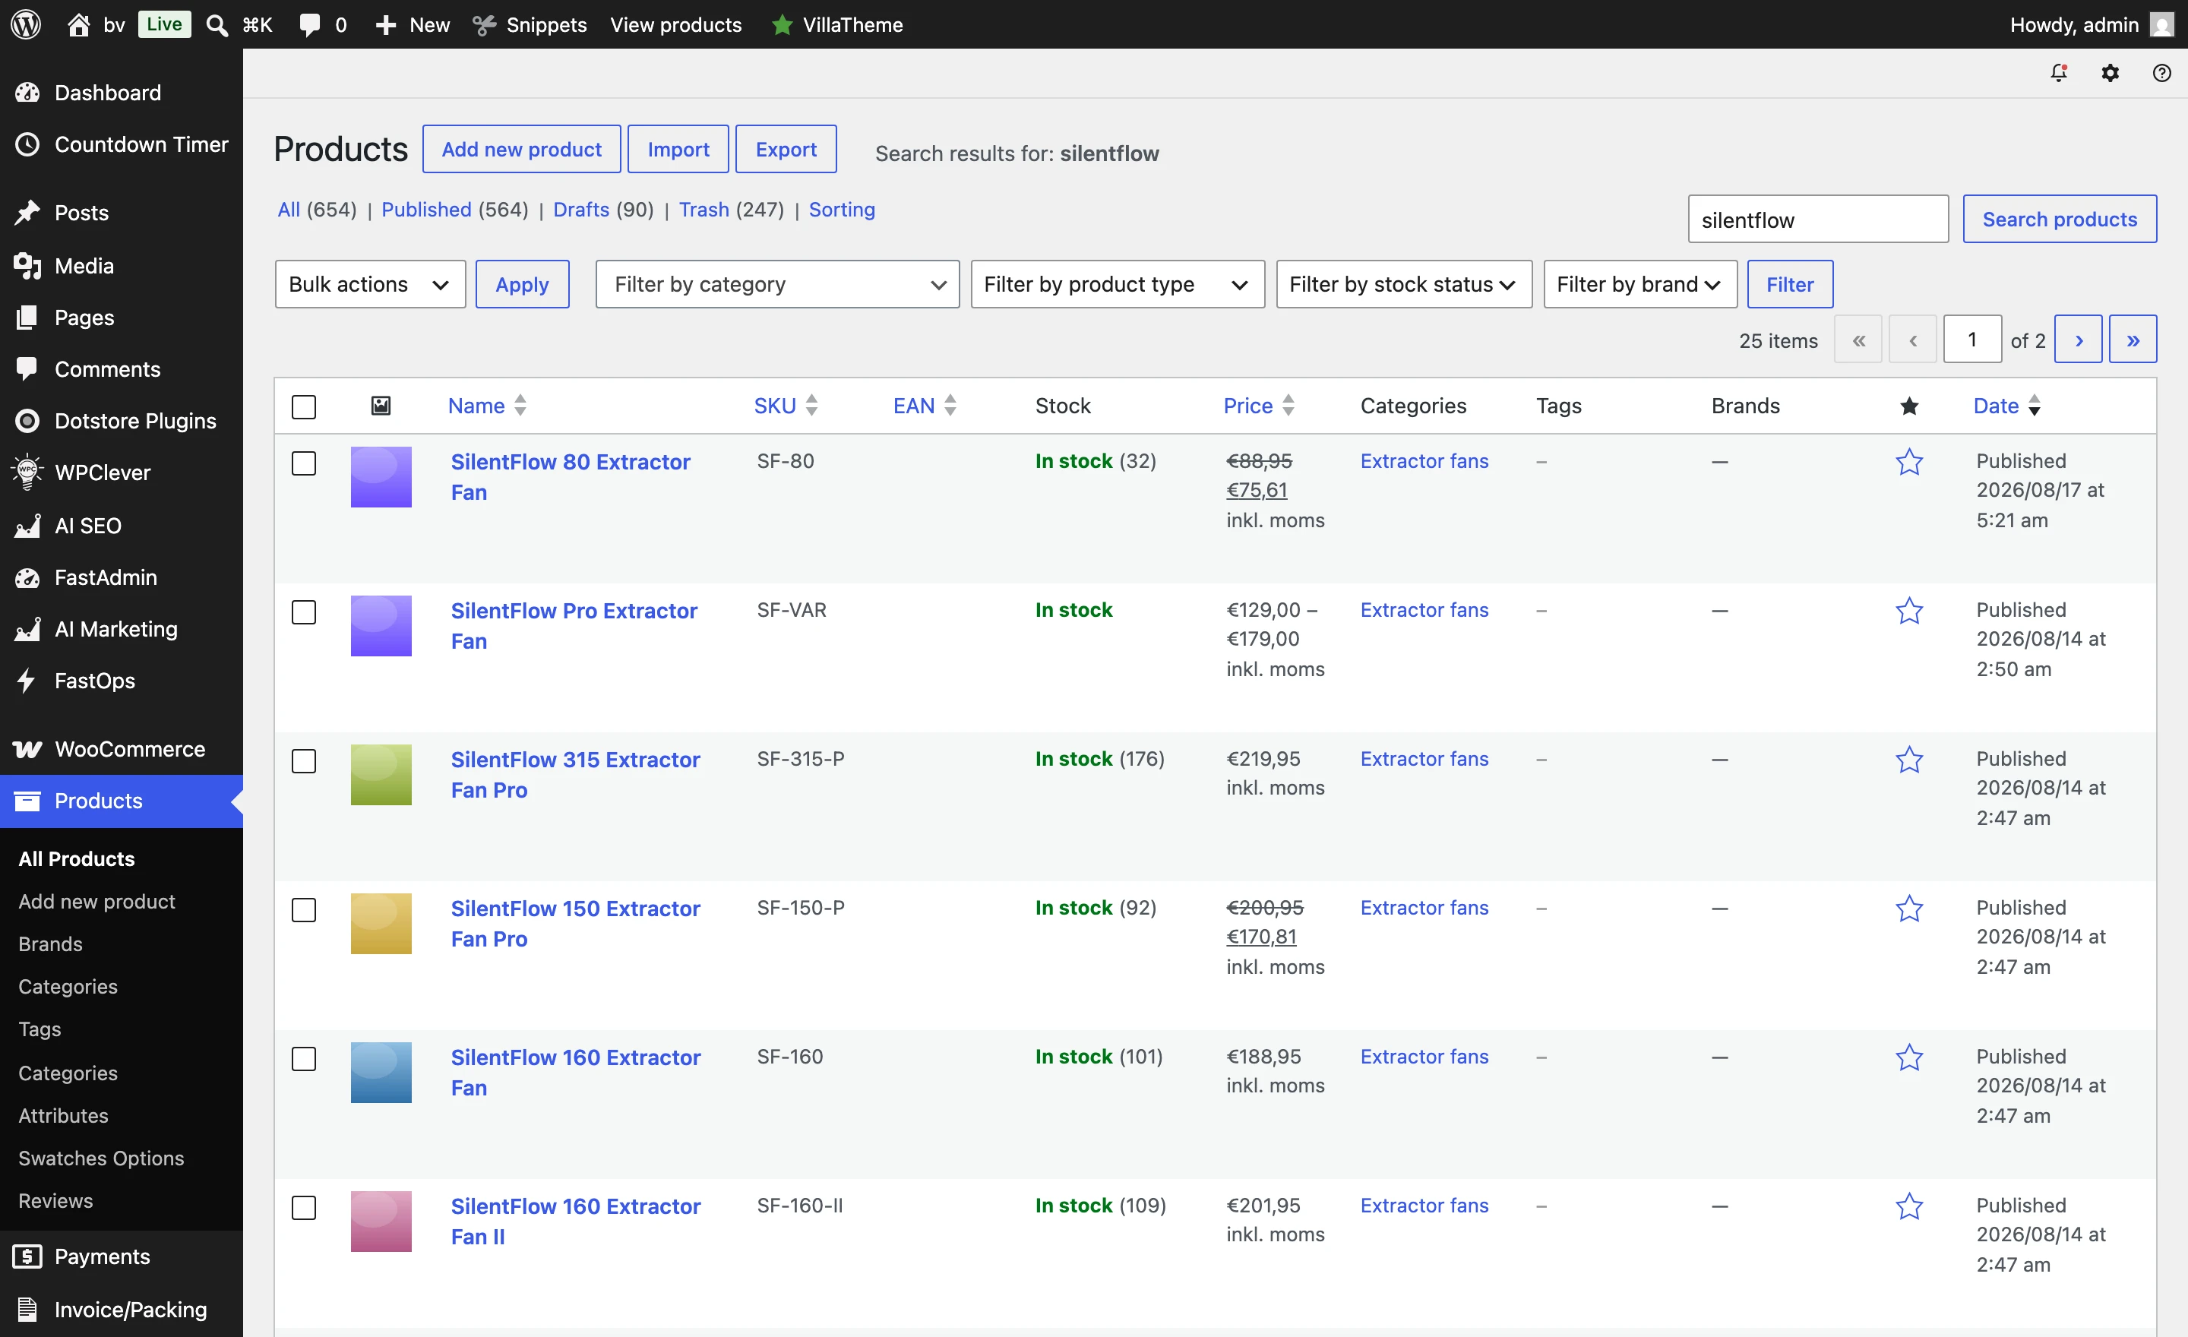Sort products by Date column
Screen dimensions: 2188x1337
click(2006, 406)
